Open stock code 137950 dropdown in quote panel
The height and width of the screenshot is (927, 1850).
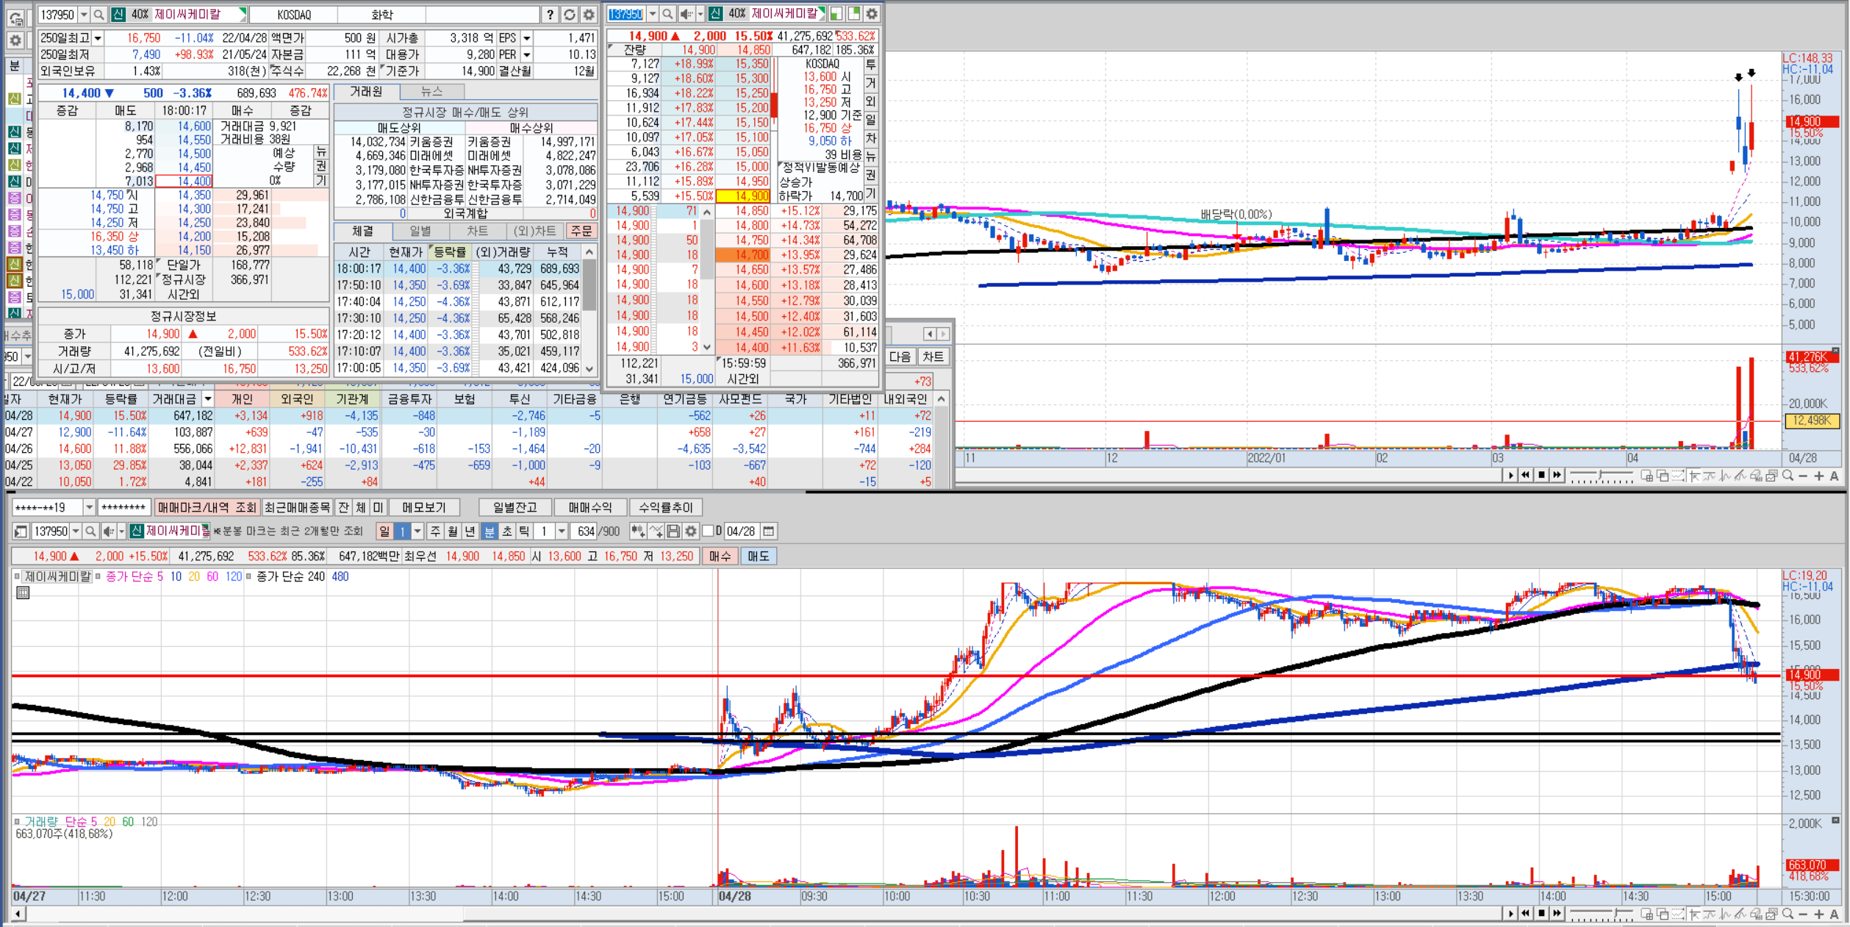point(83,15)
